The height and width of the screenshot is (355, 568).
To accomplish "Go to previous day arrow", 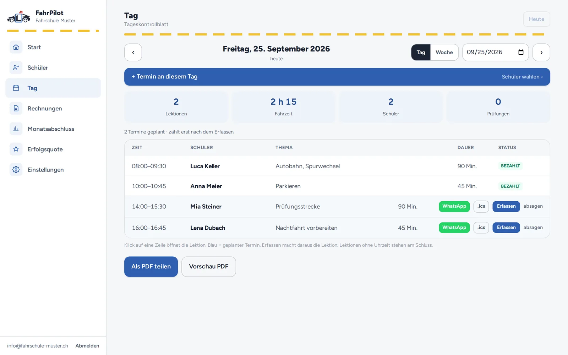I will pyautogui.click(x=133, y=53).
